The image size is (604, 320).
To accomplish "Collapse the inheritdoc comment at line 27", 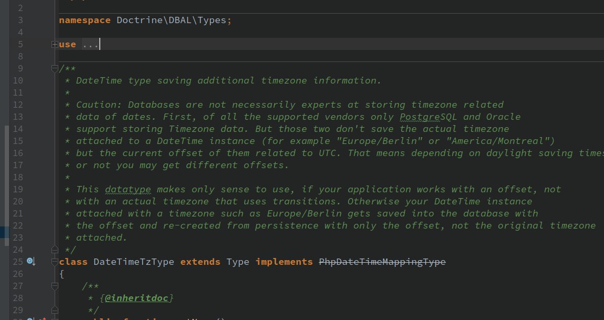I will coord(55,286).
